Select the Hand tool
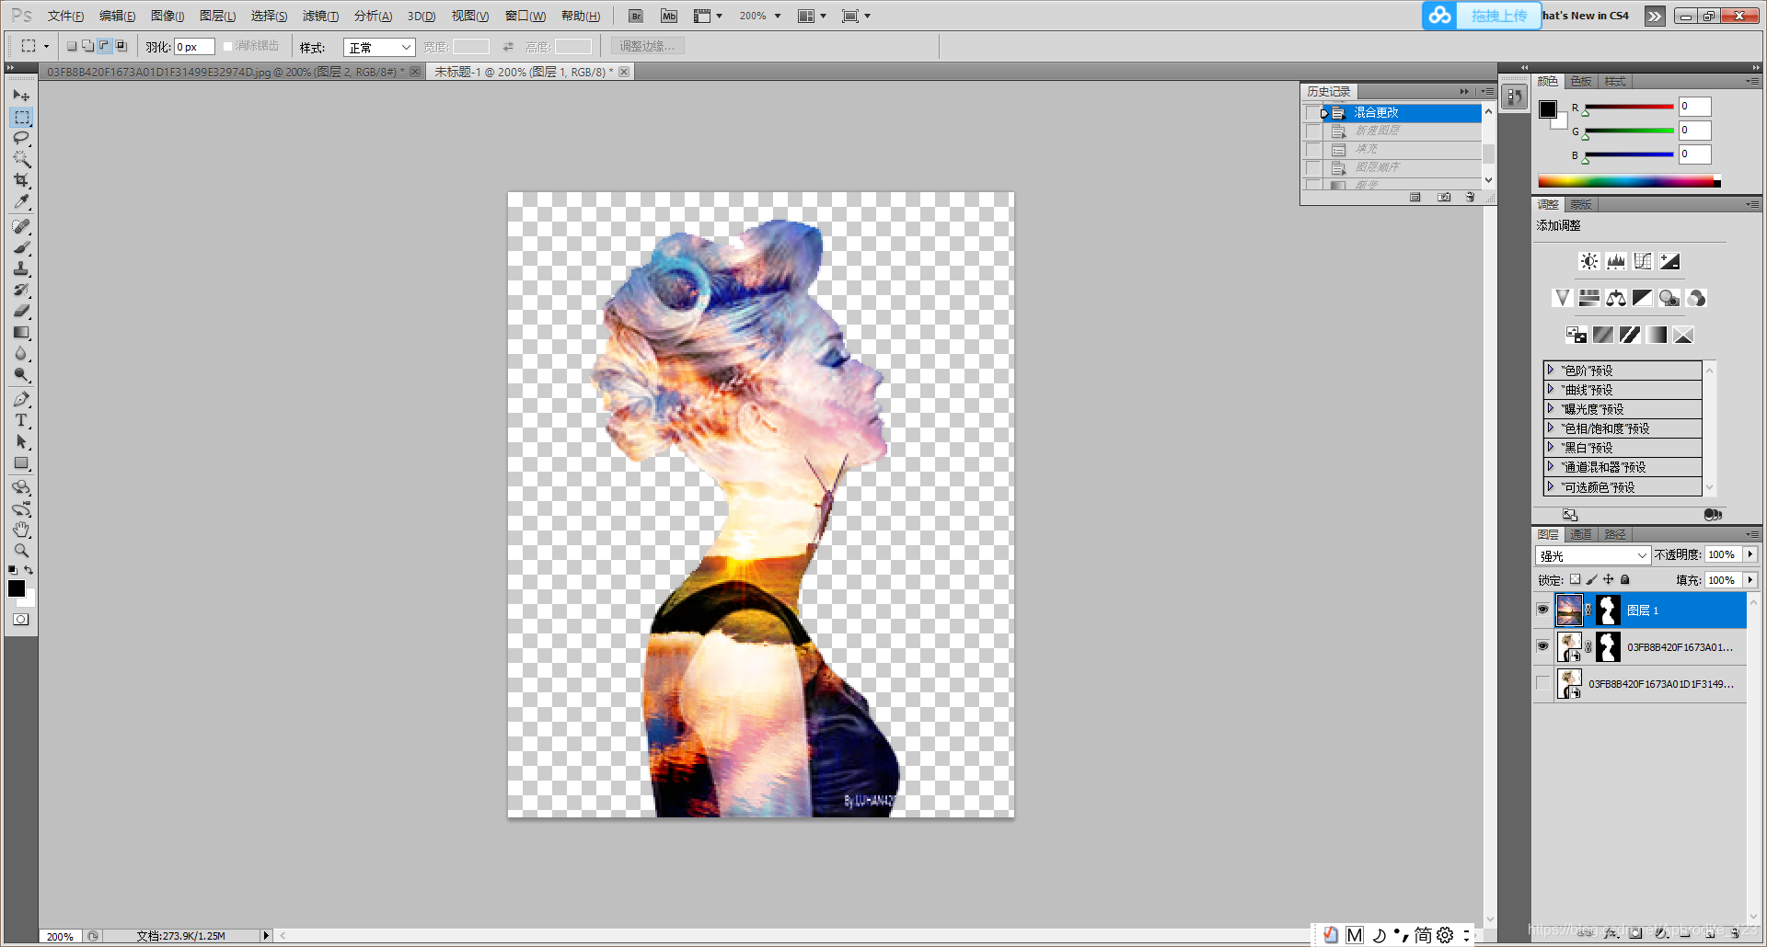The width and height of the screenshot is (1767, 947). pos(21,530)
